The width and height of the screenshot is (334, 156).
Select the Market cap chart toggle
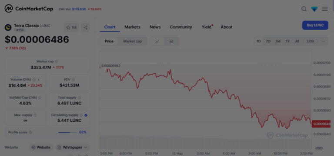click(133, 42)
